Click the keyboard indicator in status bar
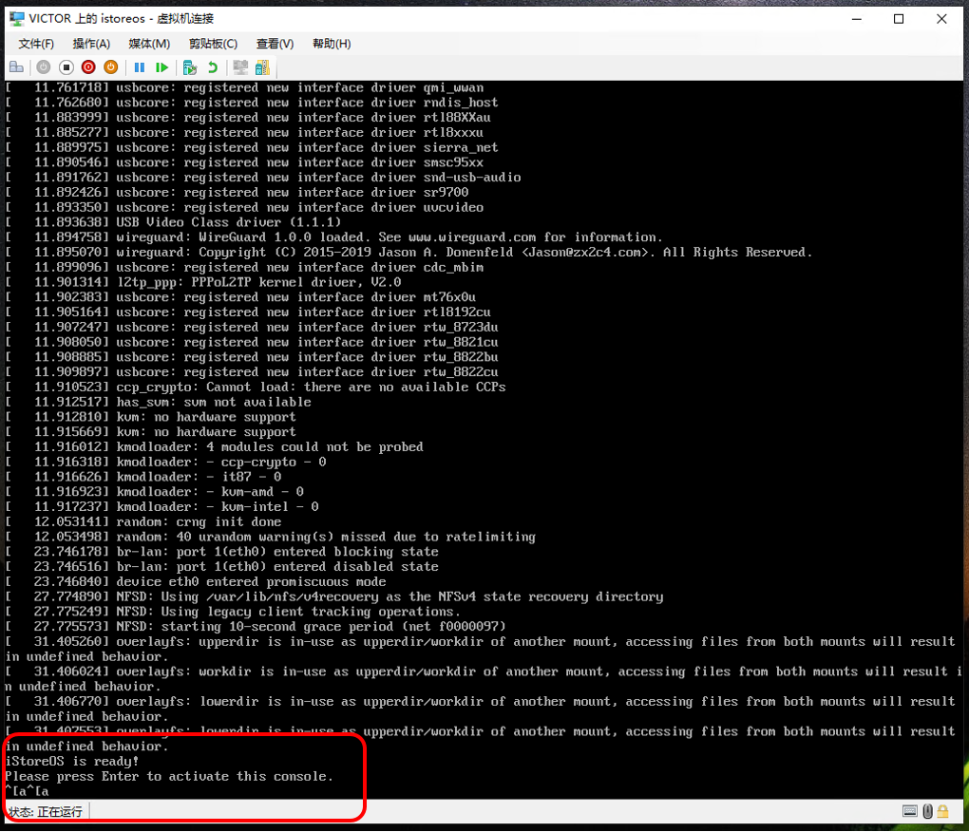Screen dimensions: 969x832 pos(909,810)
